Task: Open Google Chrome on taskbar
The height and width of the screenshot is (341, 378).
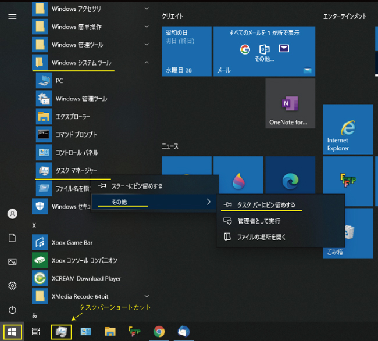Action: [159, 332]
